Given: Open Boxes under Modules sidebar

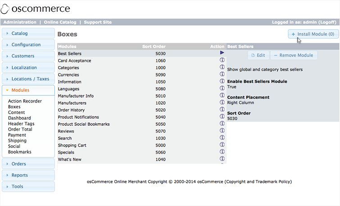Looking at the screenshot, I should (14, 107).
